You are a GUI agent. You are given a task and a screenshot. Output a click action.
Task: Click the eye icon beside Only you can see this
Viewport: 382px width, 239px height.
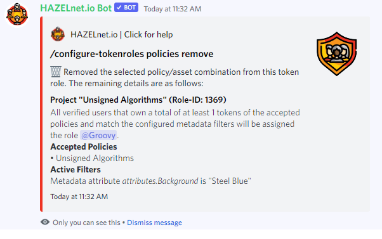pyautogui.click(x=45, y=222)
